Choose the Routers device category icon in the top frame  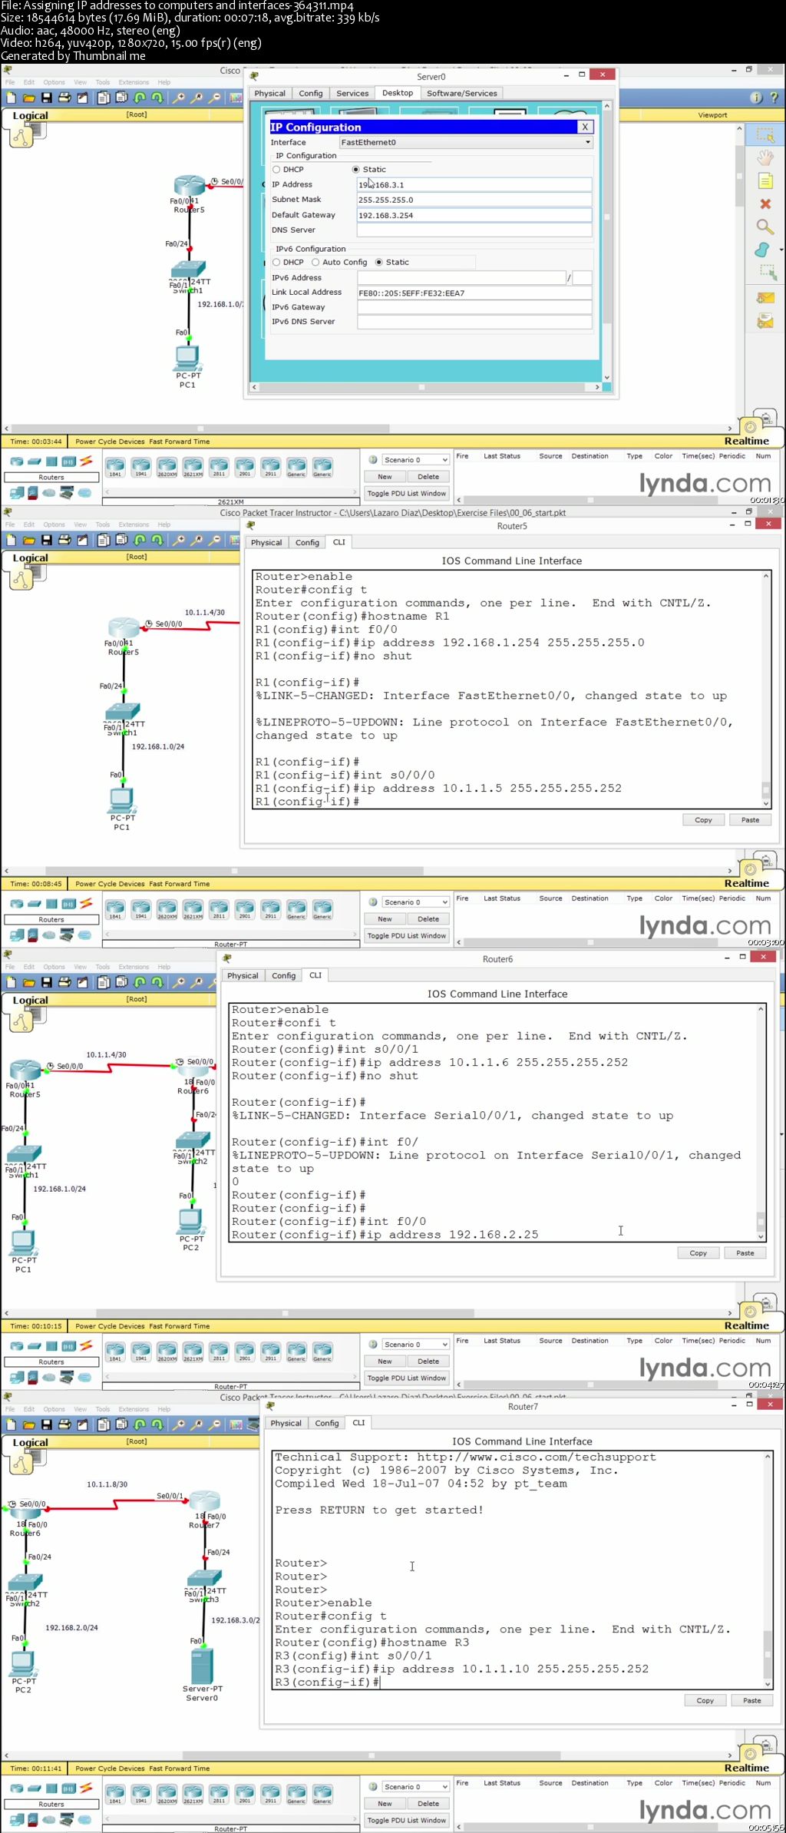(x=16, y=462)
